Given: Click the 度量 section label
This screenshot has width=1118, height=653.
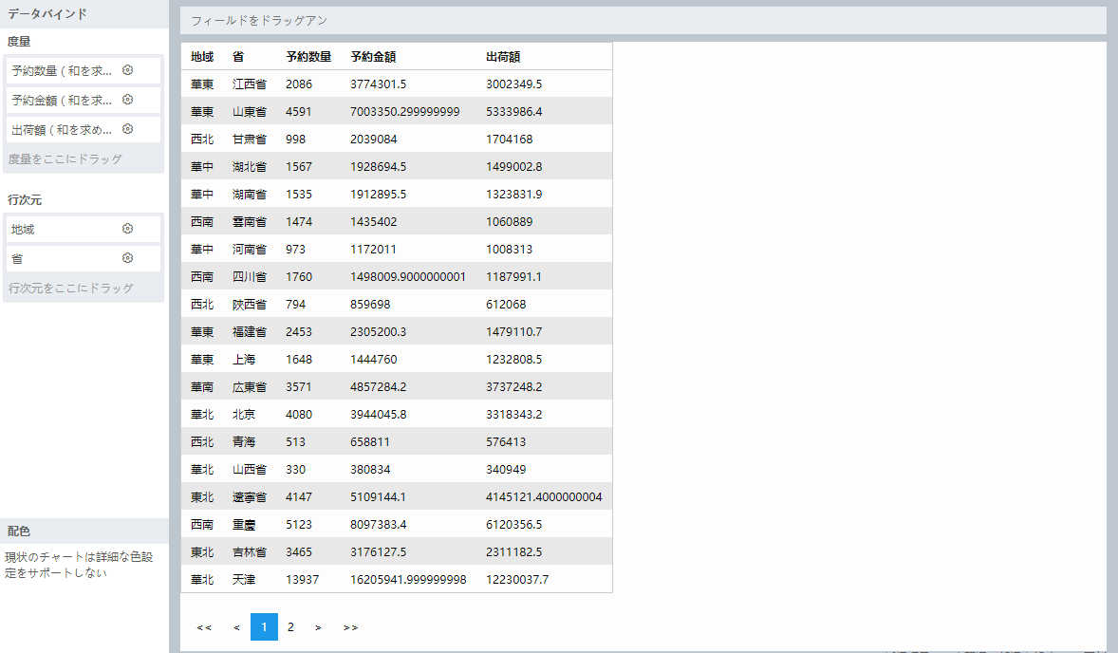Looking at the screenshot, I should point(19,42).
